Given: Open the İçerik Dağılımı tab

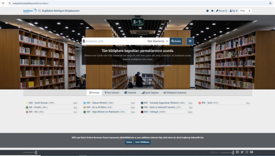Looking at the screenshot, I should 150,92.
